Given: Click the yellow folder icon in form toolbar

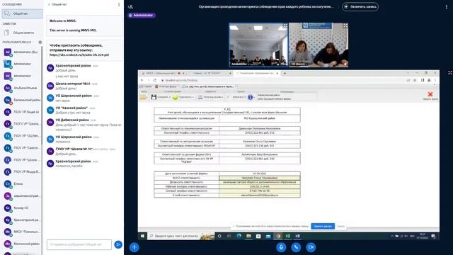Looking at the screenshot, I should point(143,97).
